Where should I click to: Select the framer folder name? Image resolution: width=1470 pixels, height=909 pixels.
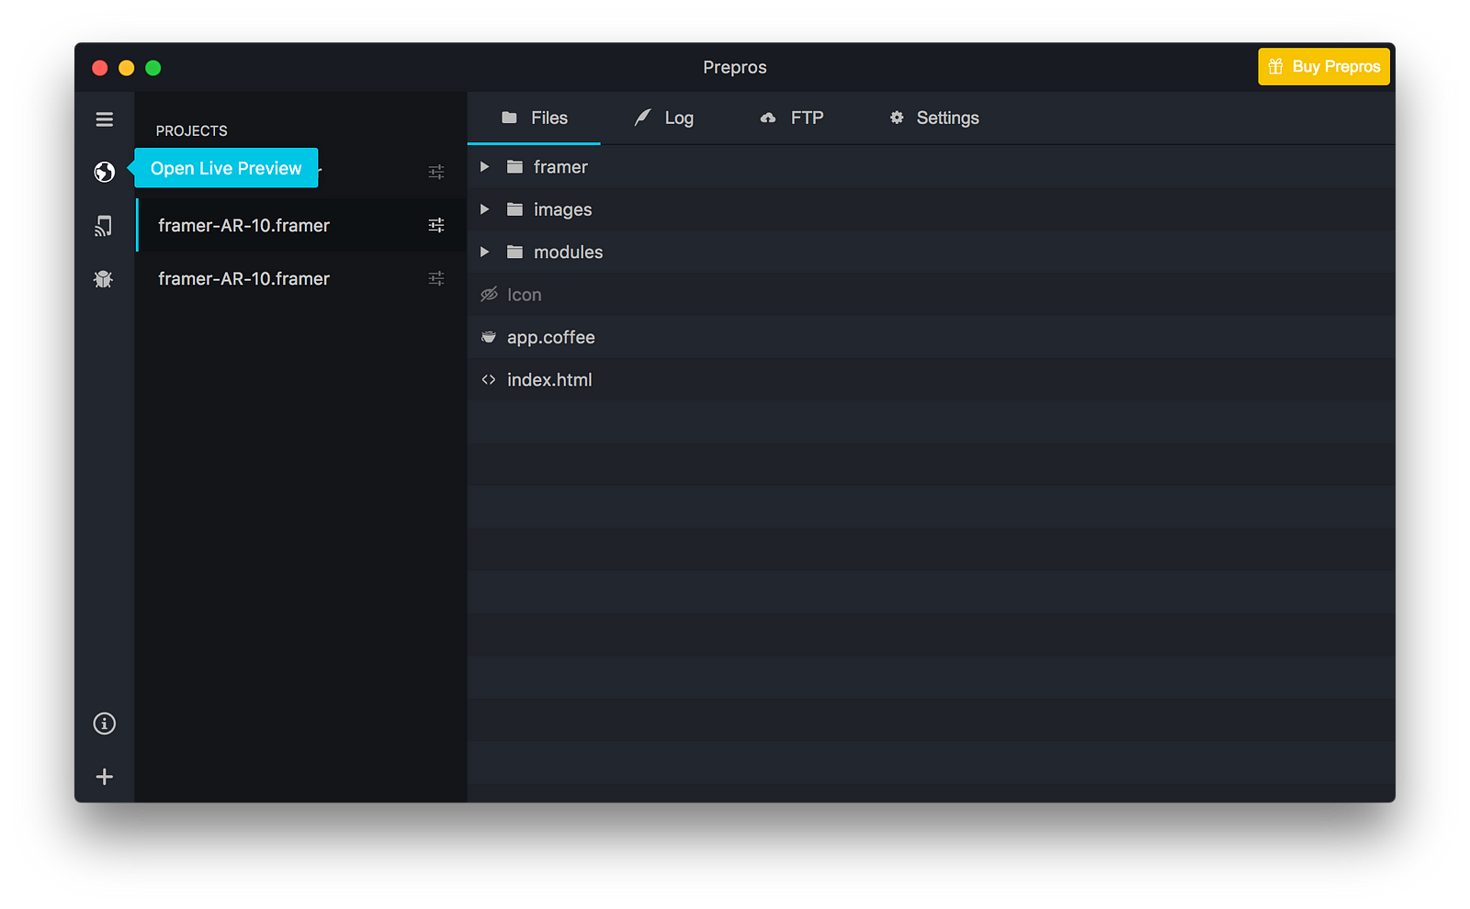(560, 167)
